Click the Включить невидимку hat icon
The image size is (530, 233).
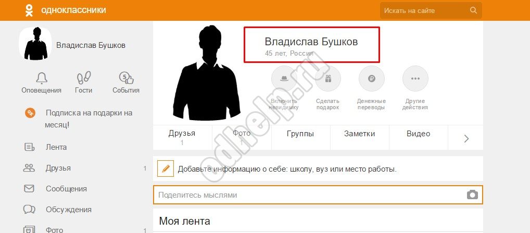284,79
